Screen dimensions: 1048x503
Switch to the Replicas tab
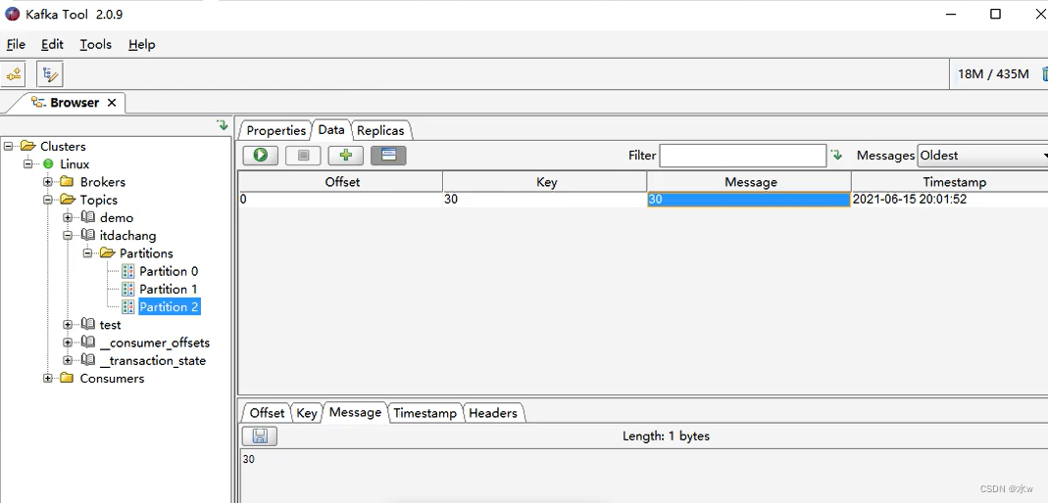click(x=380, y=131)
